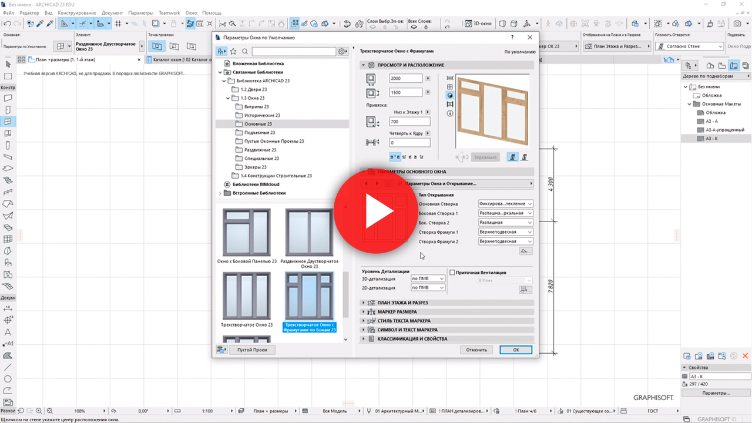Click the red delete X in navigator
Screen dimensions: 752x423
click(746, 356)
